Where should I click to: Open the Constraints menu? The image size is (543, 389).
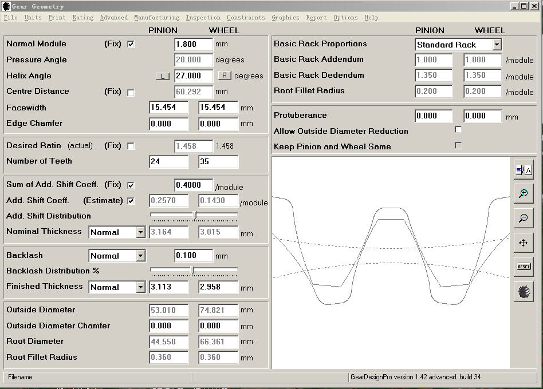coord(246,17)
